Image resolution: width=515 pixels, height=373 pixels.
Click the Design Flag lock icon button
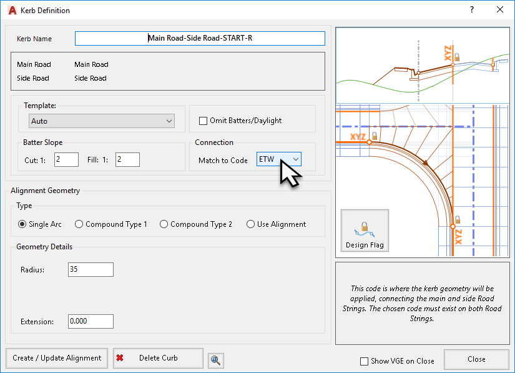tap(365, 231)
